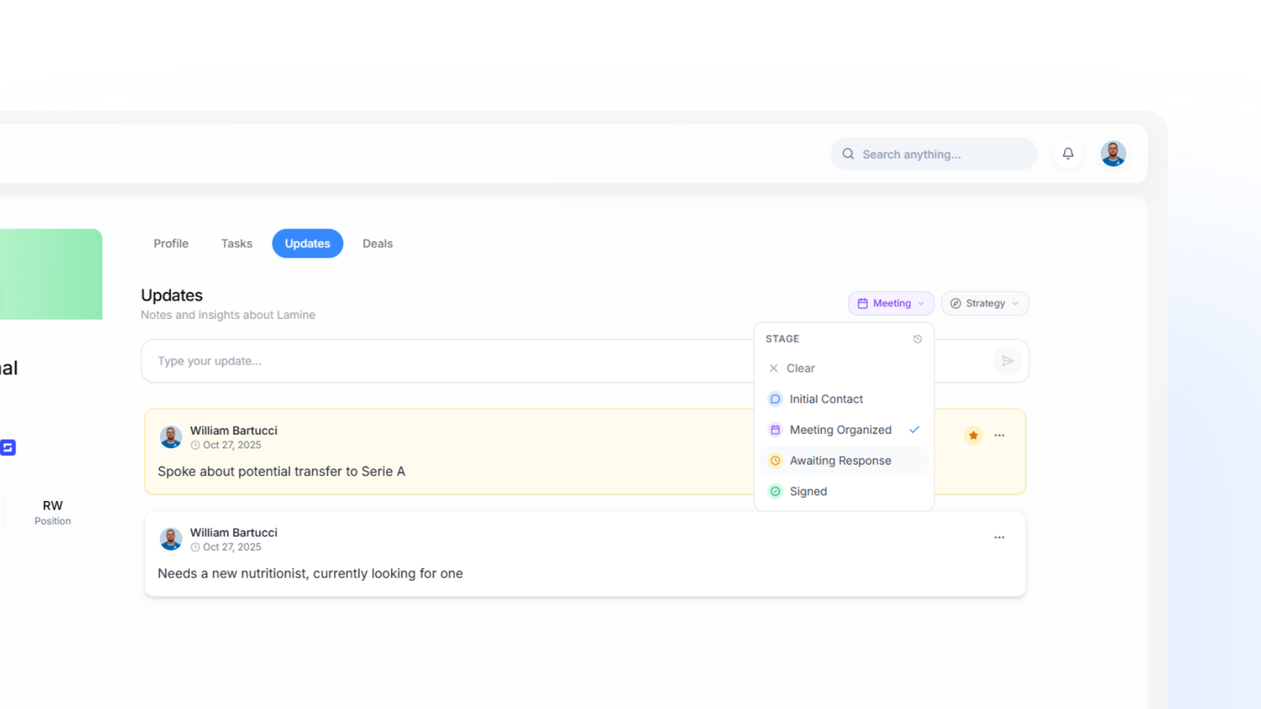
Task: Click the blue square icon at the left edge
Action: point(7,447)
